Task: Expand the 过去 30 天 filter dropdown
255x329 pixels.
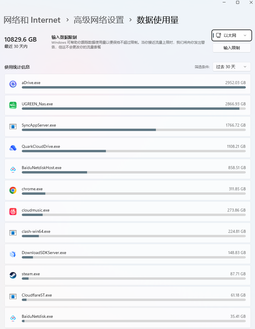Action: tap(231, 67)
